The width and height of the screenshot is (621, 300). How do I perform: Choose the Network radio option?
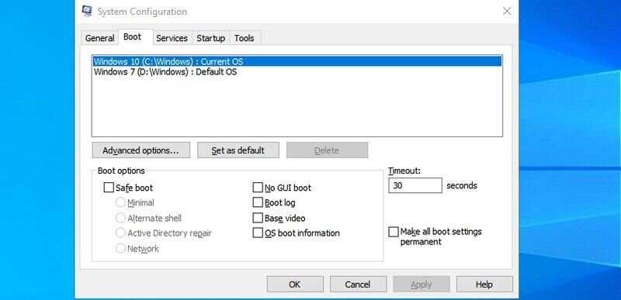(120, 249)
